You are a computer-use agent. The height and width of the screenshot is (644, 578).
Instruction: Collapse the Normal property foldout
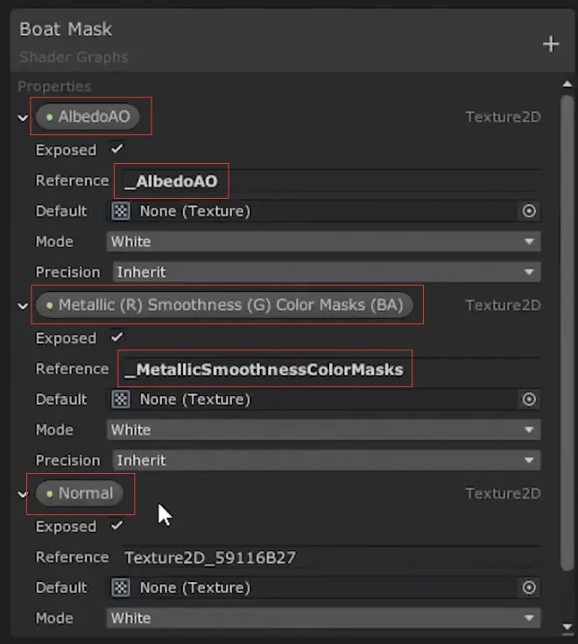point(23,494)
